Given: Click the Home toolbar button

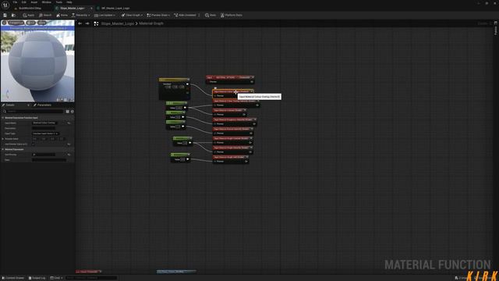Looking at the screenshot, I should (62, 16).
